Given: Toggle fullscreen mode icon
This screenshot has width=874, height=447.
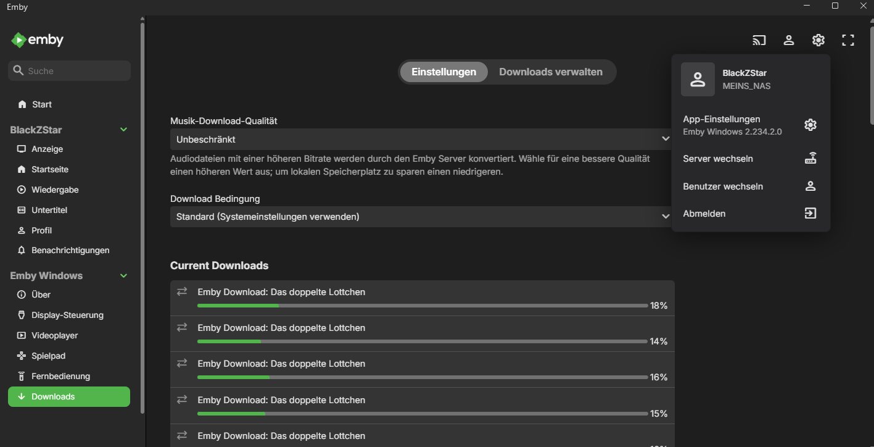Looking at the screenshot, I should click(847, 40).
